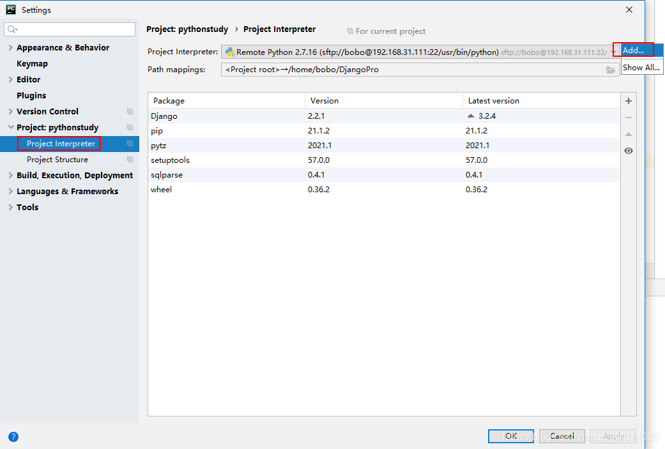Confirm settings with the OK button

pyautogui.click(x=510, y=436)
